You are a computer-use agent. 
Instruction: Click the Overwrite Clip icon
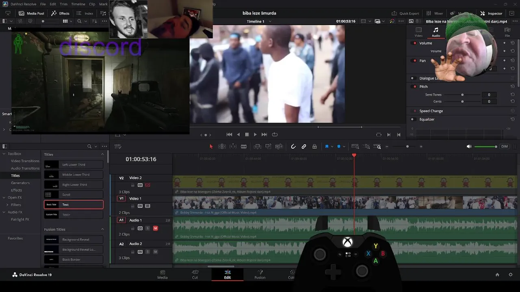[x=268, y=146]
